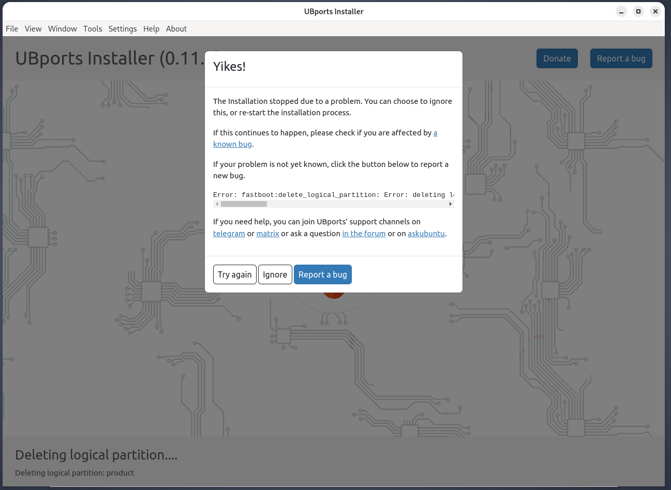This screenshot has width=671, height=490.
Task: Click the error log scroll-right arrow
Action: point(451,204)
